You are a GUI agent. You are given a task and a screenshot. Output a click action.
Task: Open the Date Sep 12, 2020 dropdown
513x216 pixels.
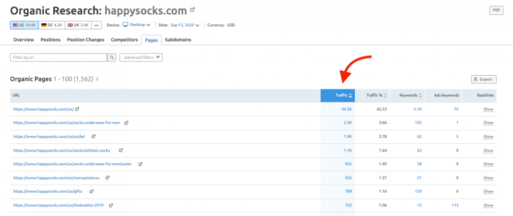point(185,25)
